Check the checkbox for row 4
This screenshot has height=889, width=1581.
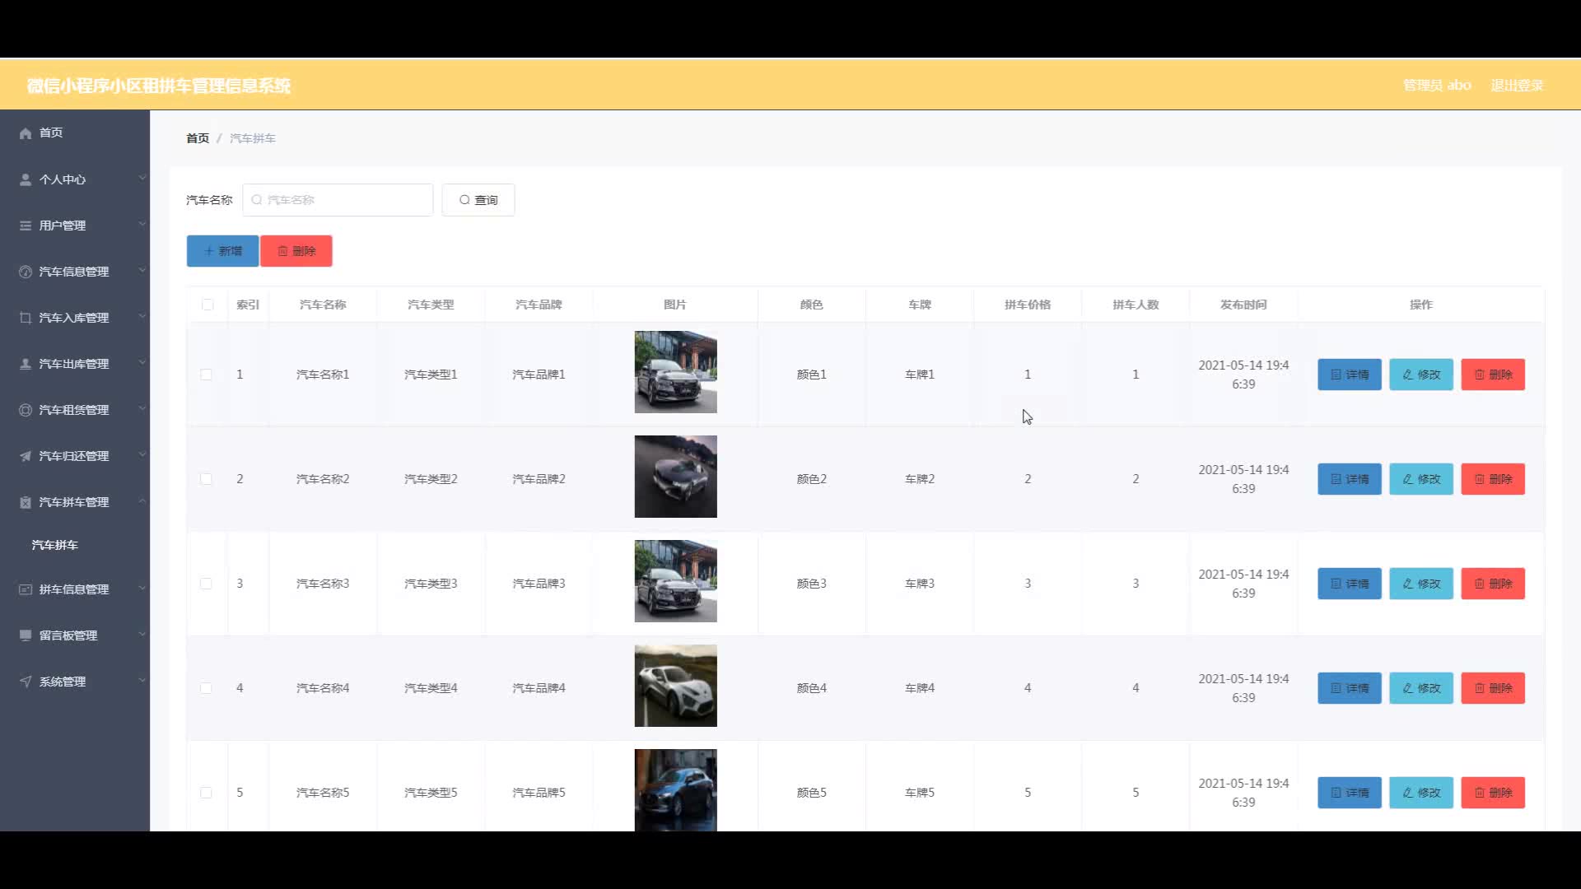pos(206,688)
